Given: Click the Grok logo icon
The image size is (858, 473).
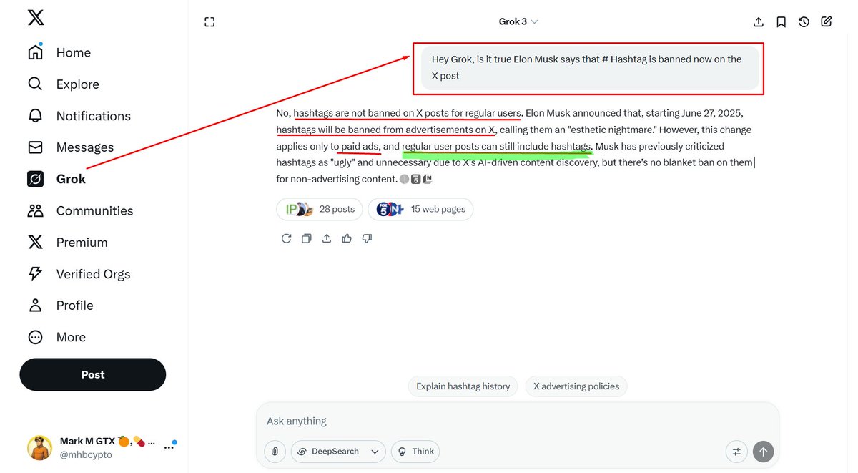Looking at the screenshot, I should coord(35,179).
